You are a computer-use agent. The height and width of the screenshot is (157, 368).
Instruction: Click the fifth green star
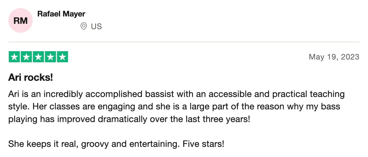(62, 57)
